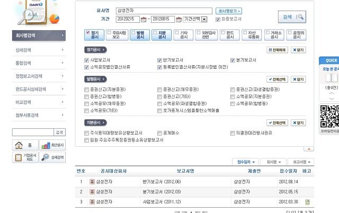Open the 반기보고서 (2012.06) report link
339x213 pixels.
(162, 182)
